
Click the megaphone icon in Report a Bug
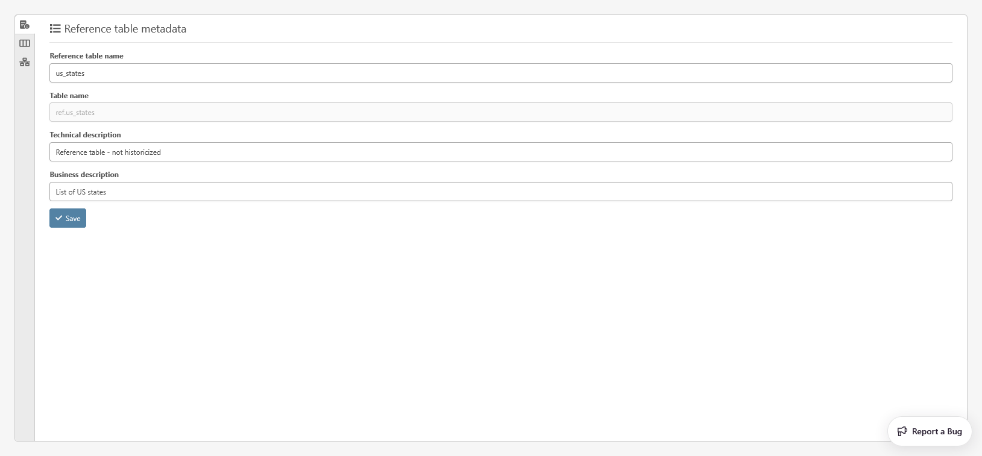coord(902,431)
